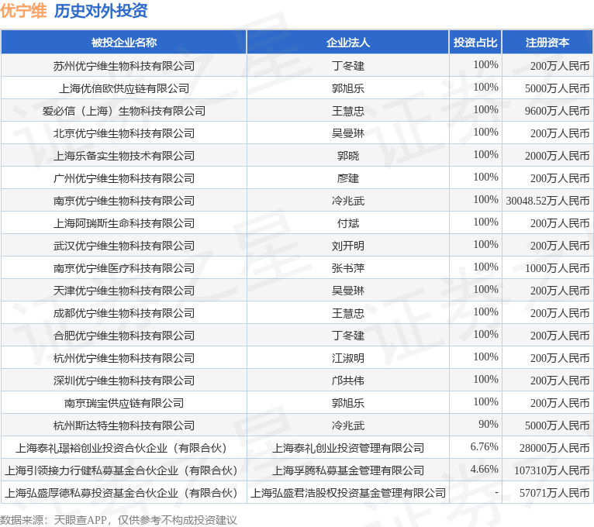The width and height of the screenshot is (594, 527).
Task: Click the 投资占比 column header
Action: (x=475, y=43)
